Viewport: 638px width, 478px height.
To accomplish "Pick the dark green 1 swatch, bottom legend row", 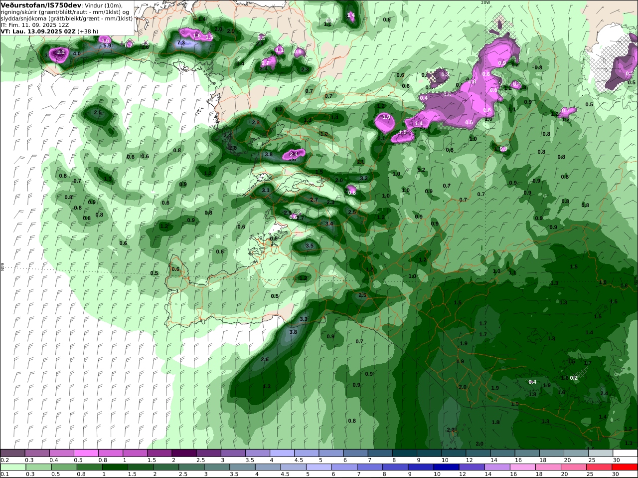I will pyautogui.click(x=115, y=467).
